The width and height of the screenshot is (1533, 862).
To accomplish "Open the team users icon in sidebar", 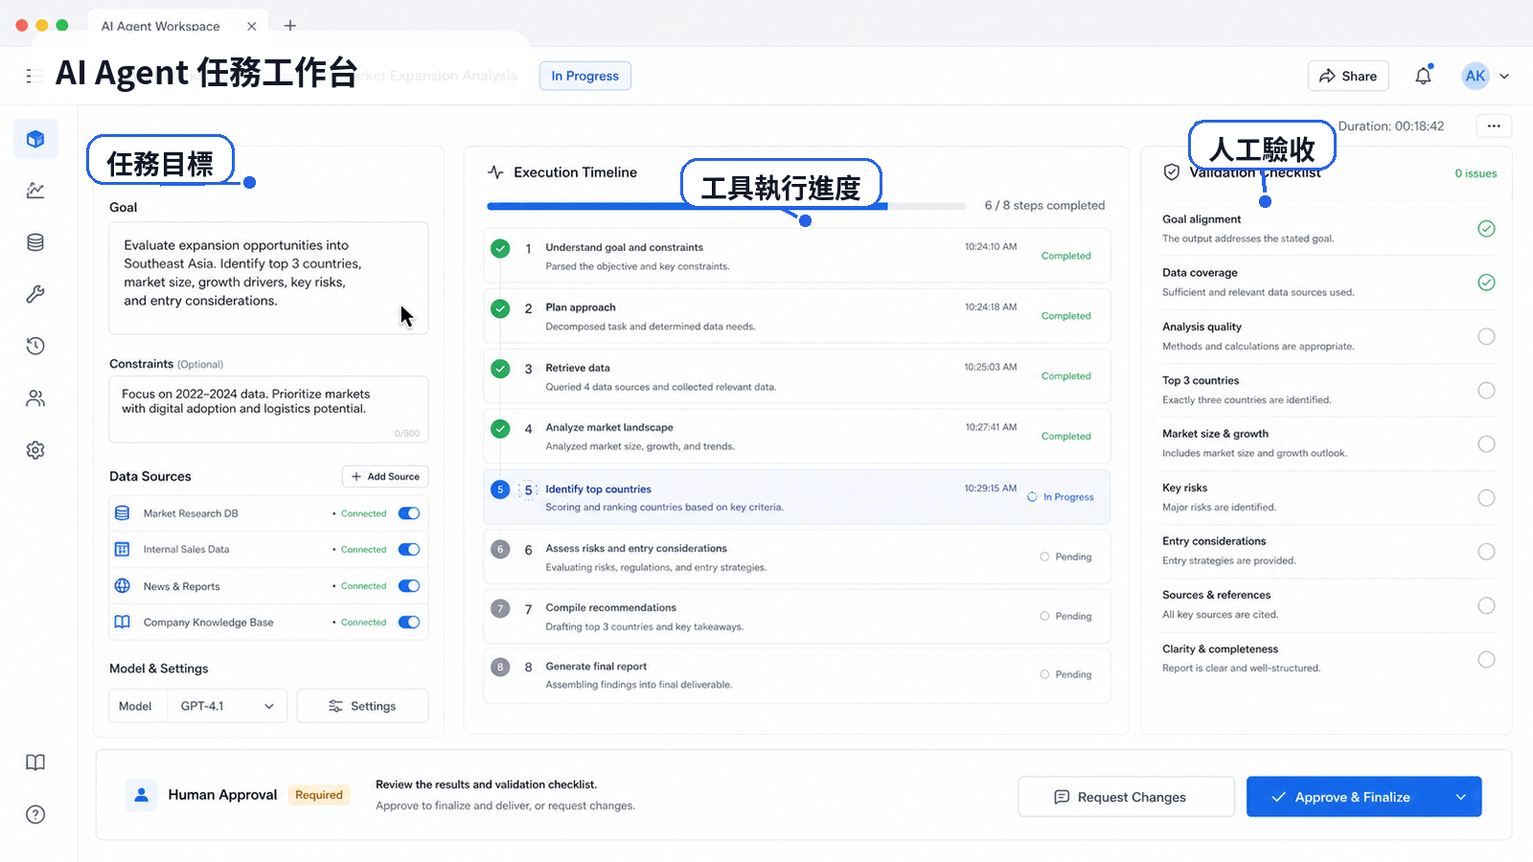I will [35, 398].
